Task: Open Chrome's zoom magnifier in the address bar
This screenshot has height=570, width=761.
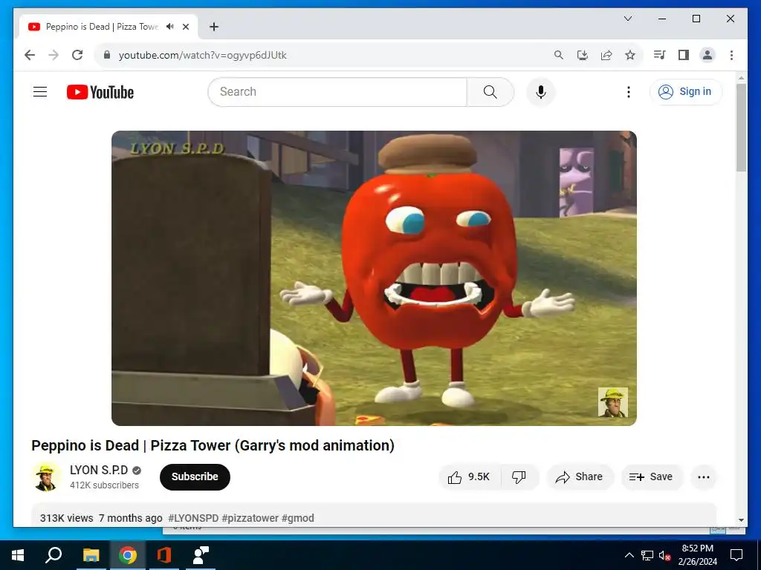Action: coord(559,55)
